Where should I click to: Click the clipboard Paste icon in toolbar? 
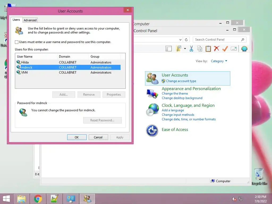pyautogui.click(x=208, y=49)
